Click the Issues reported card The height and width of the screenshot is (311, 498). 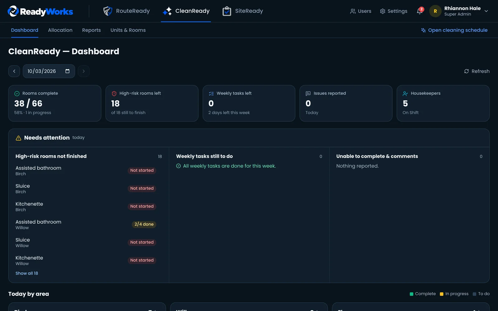[346, 103]
